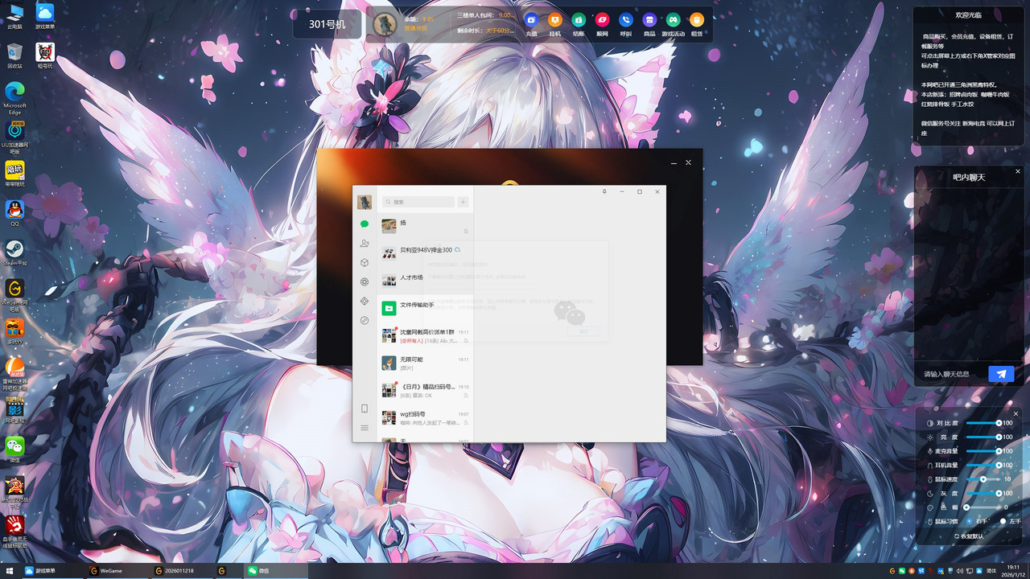The image size is (1030, 579).
Task: Click the plus button beside WeChat search
Action: point(463,202)
